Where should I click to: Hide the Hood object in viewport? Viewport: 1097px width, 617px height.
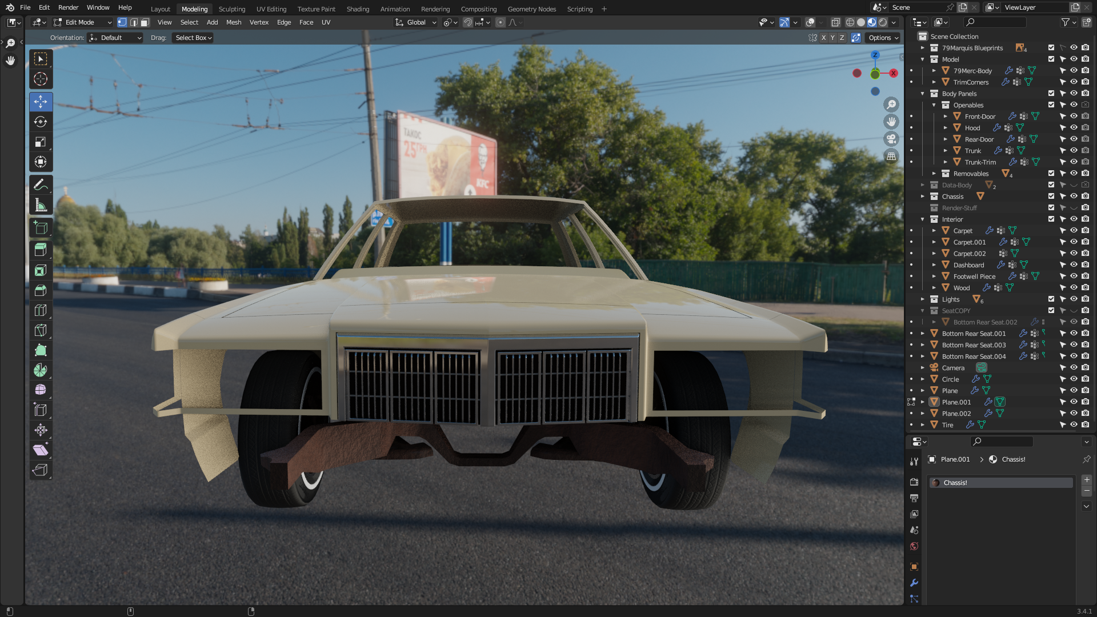(1074, 128)
